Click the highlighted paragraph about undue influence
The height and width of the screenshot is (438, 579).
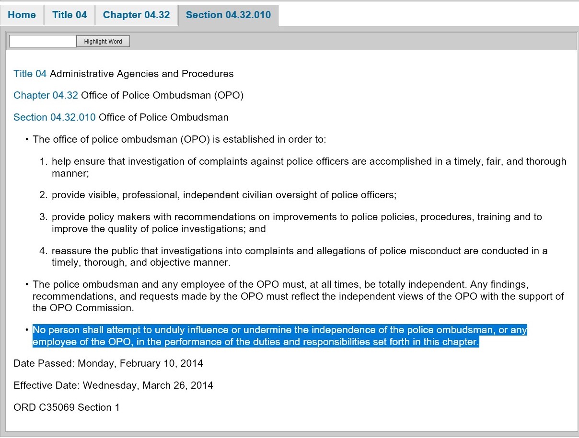279,336
